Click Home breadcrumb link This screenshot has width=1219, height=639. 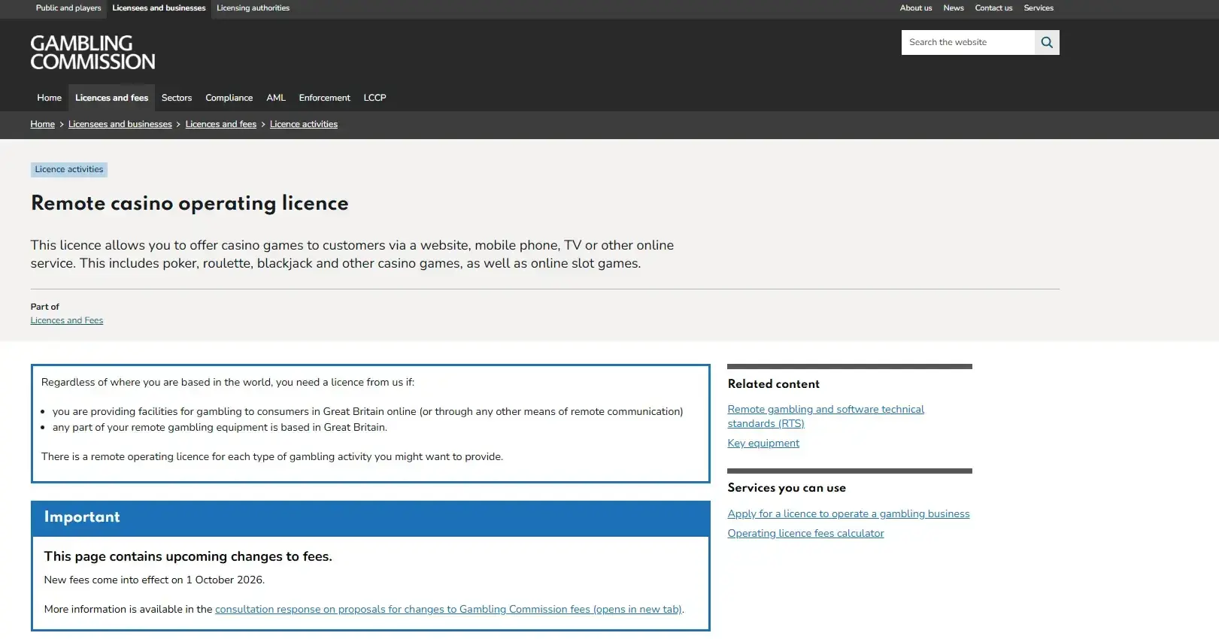(x=43, y=125)
